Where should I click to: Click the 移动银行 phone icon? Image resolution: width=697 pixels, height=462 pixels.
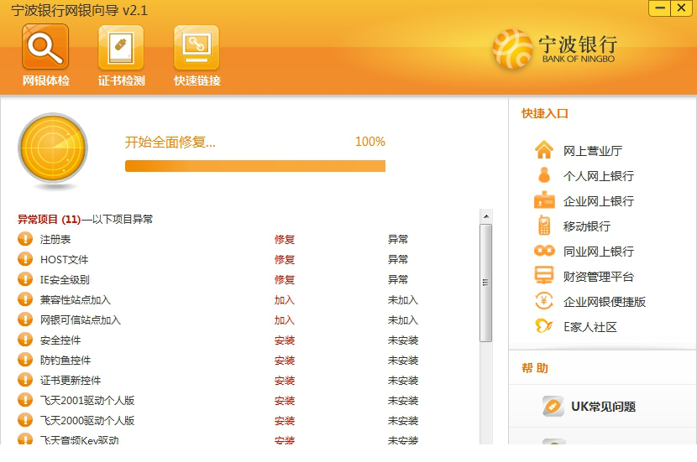tap(543, 226)
